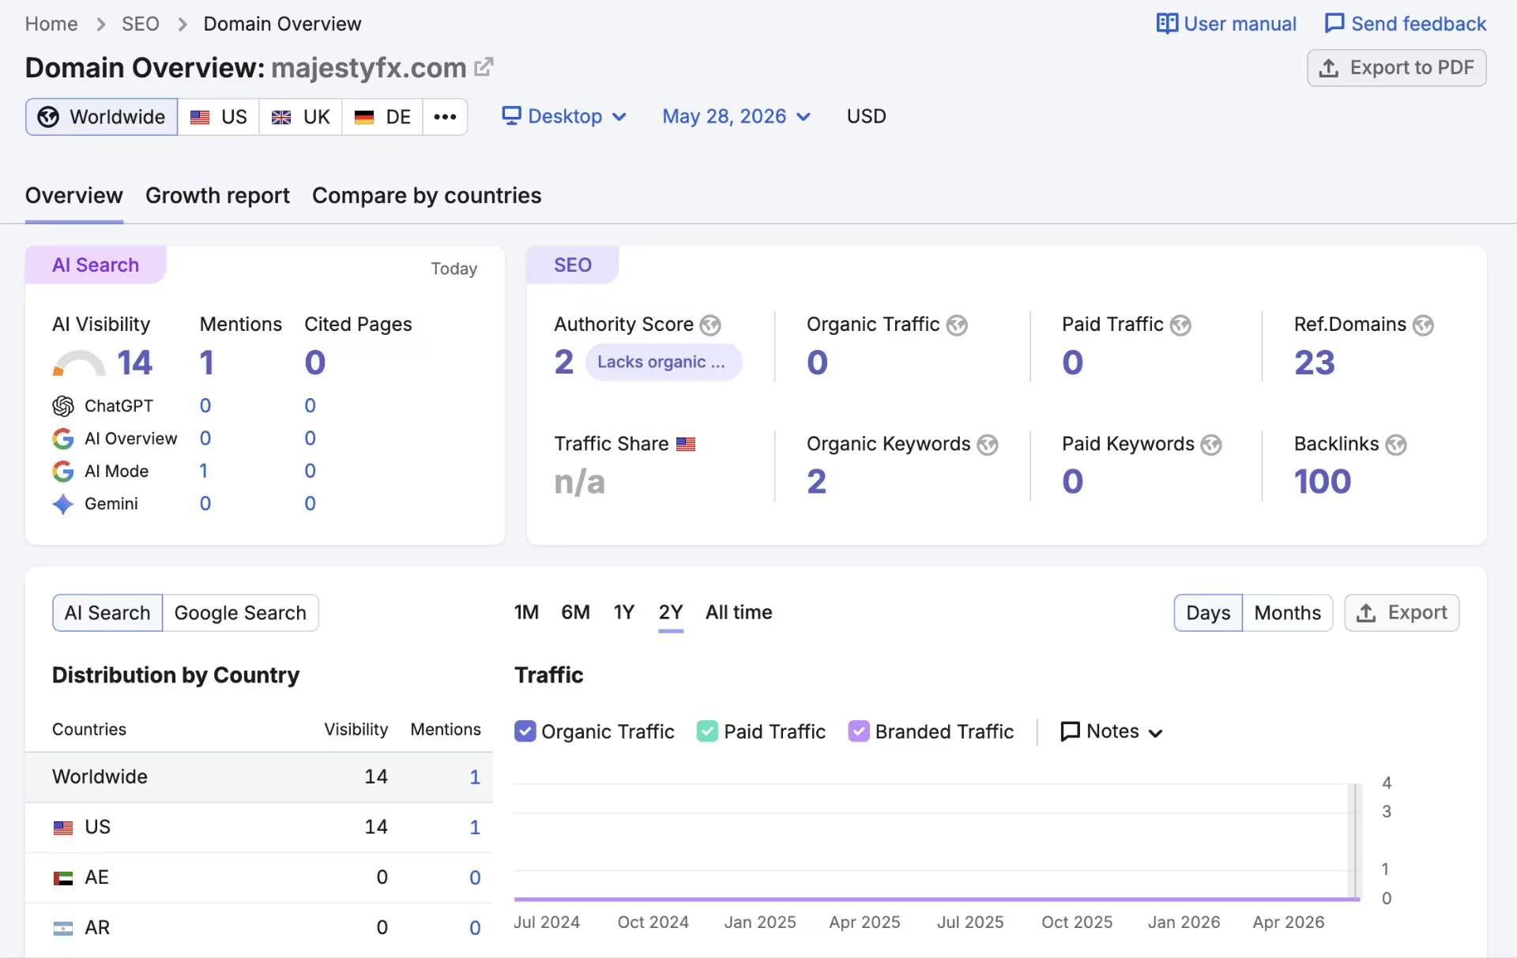Viewport: 1517px width, 958px height.
Task: Click the US flag in Distribution by Country
Action: 63,828
